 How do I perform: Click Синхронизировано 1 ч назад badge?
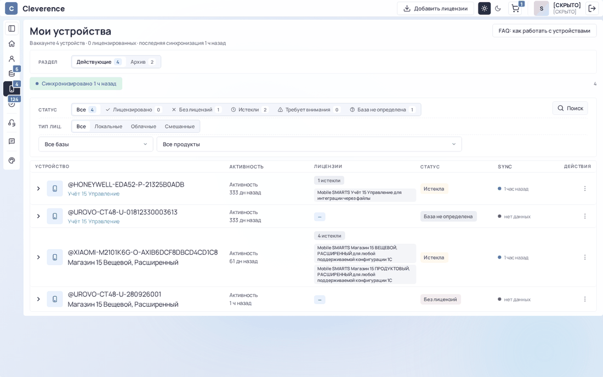76,83
